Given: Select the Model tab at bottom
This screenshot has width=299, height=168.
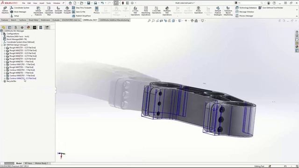Looking at the screenshot, I should point(19,163).
